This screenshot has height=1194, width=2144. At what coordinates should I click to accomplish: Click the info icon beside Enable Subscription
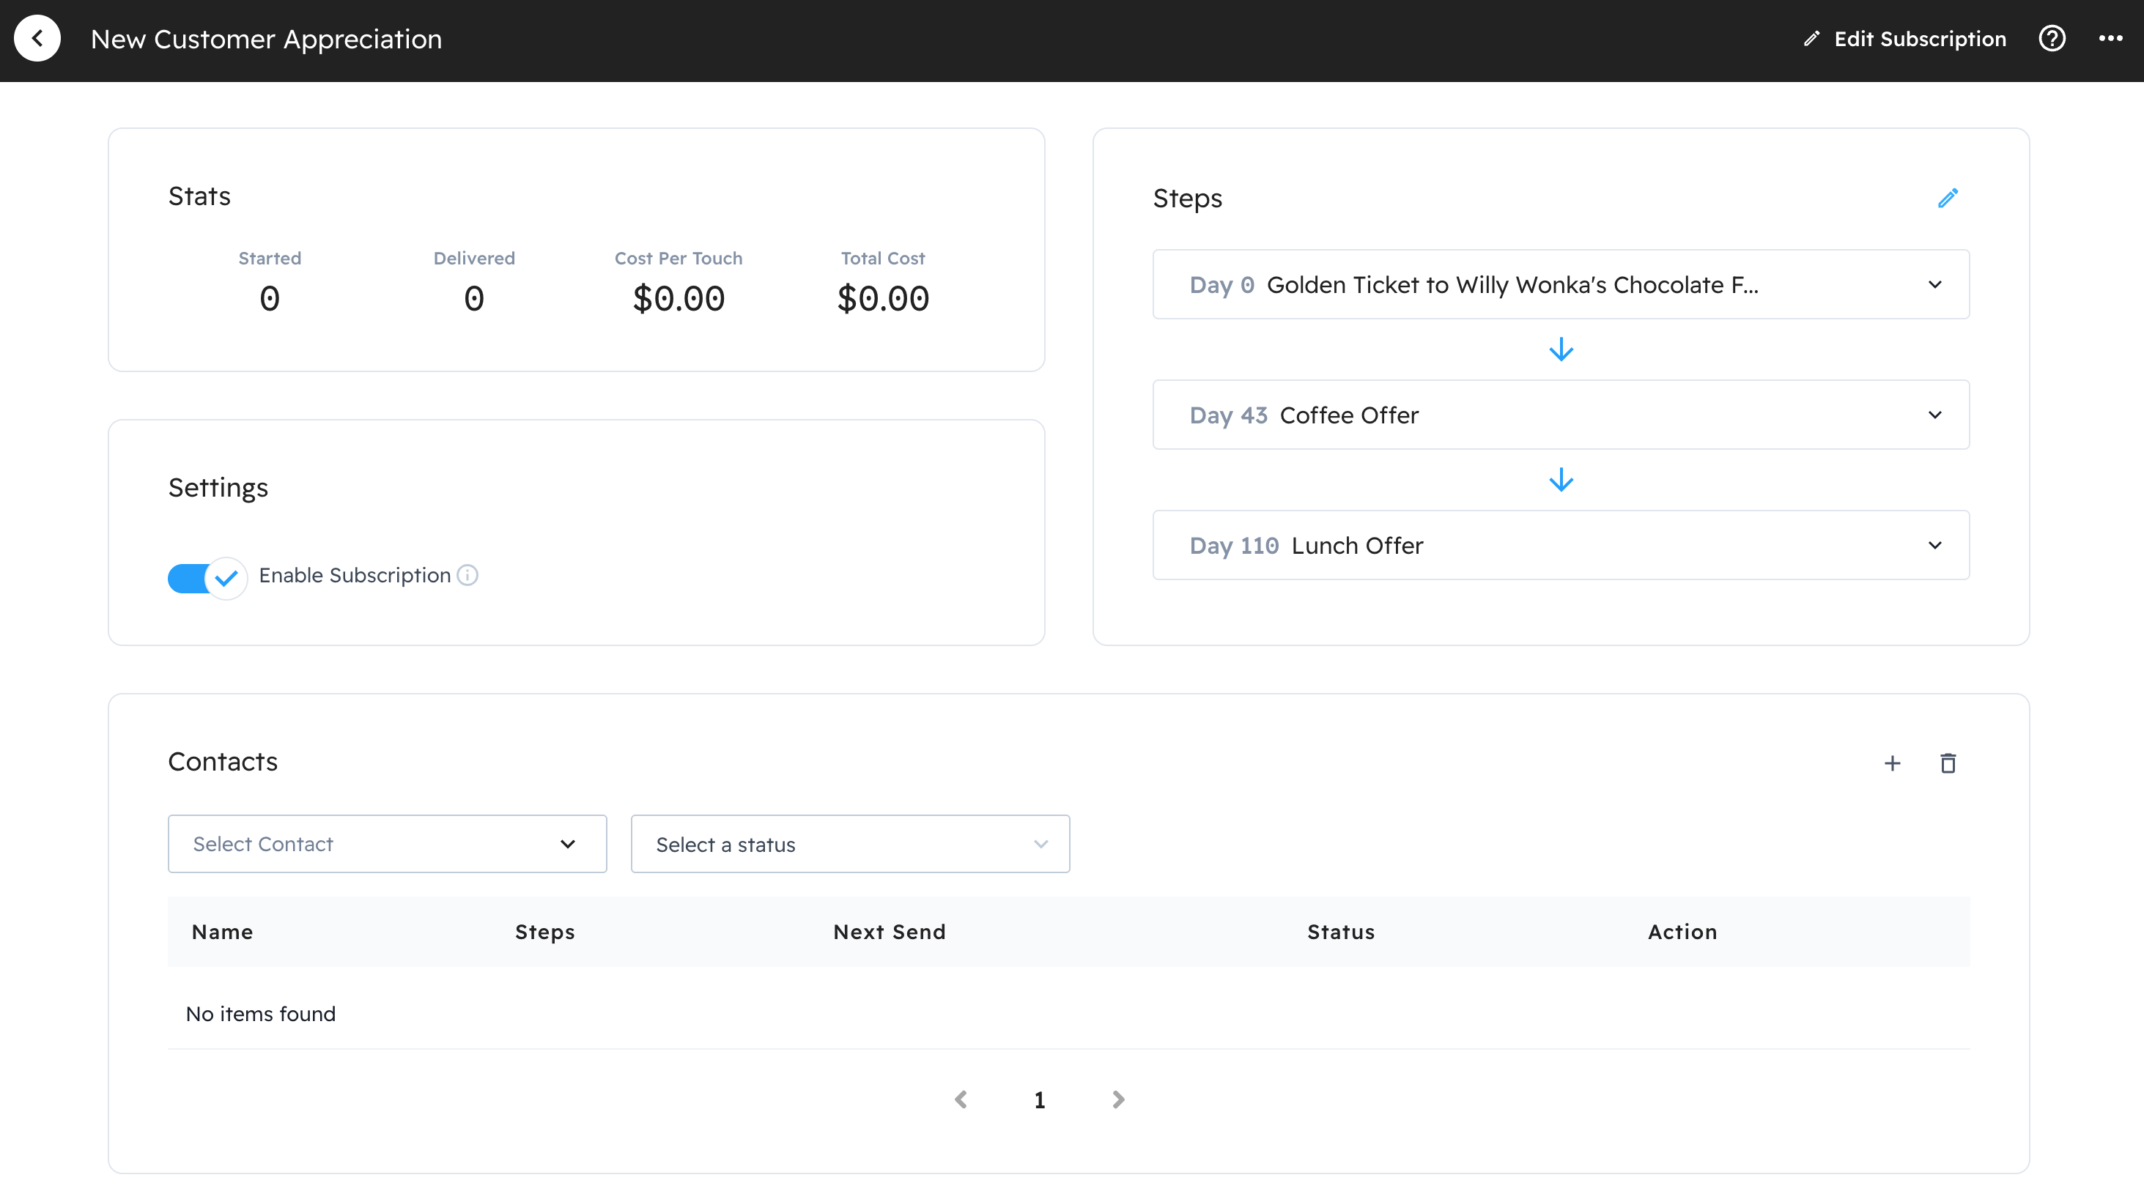467,575
